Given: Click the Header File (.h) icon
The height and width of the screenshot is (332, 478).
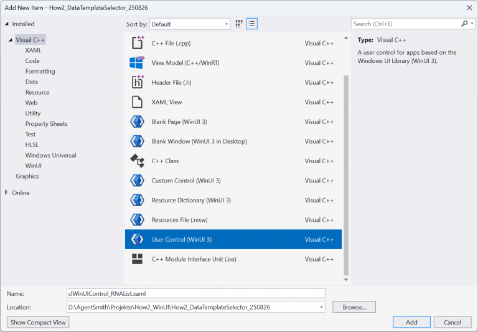Looking at the screenshot, I should (x=137, y=82).
